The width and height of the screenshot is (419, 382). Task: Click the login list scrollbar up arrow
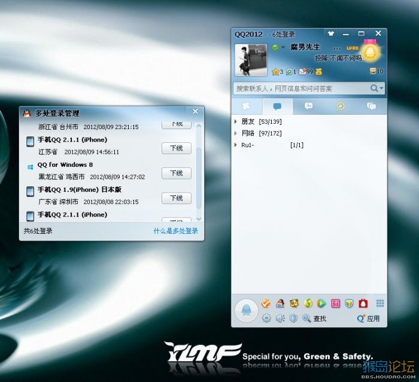tap(199, 126)
